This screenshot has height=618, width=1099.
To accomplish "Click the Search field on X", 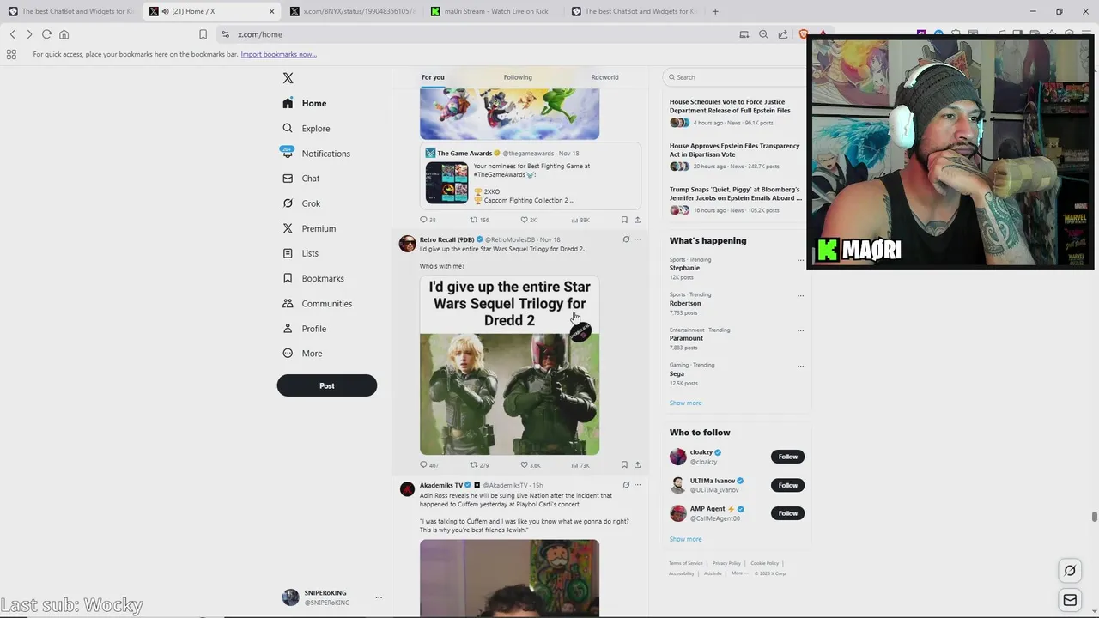I will pos(737,77).
